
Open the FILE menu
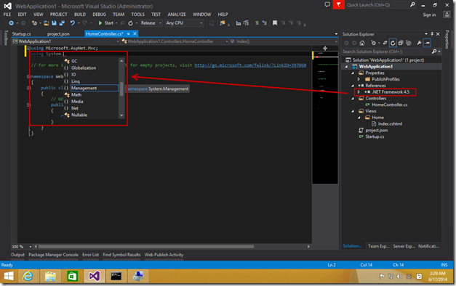click(7, 15)
